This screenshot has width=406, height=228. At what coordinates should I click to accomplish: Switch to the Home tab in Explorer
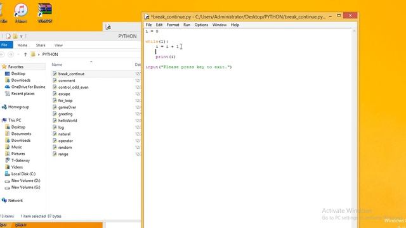point(22,45)
